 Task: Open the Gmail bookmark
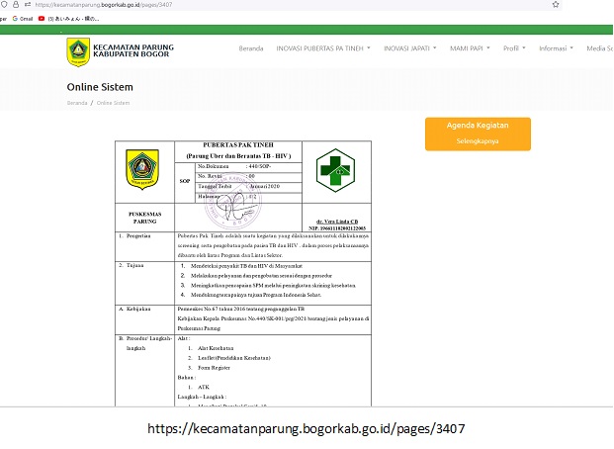click(x=22, y=19)
